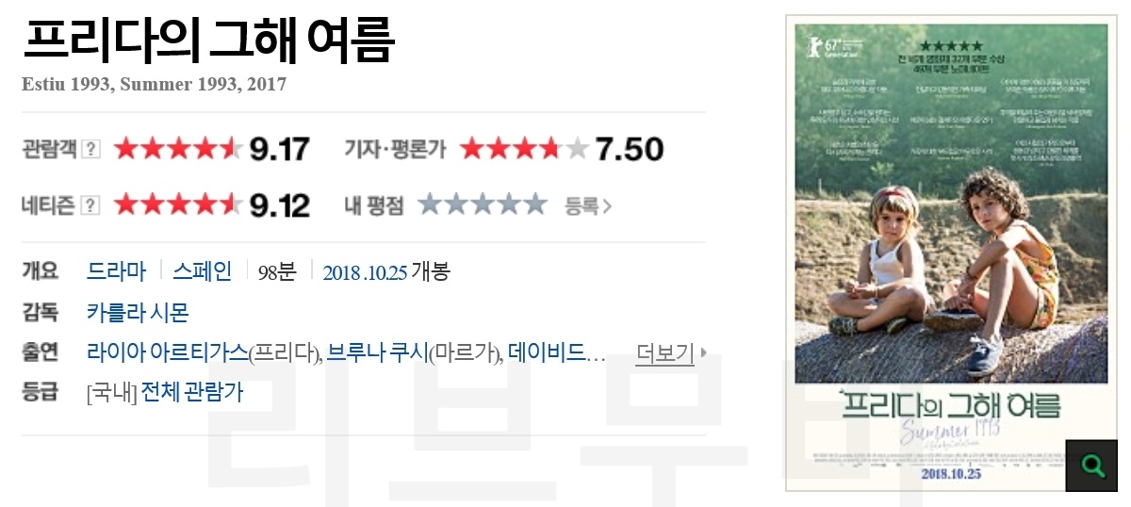Open the 드라마 genre link
Viewport: 1131px width, 507px height.
coord(116,272)
